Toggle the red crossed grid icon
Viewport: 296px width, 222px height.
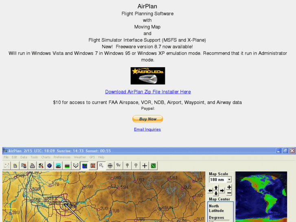coord(93,166)
